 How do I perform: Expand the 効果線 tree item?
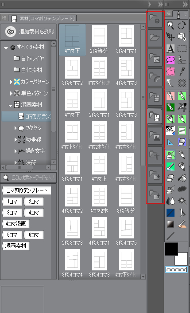point(16,139)
